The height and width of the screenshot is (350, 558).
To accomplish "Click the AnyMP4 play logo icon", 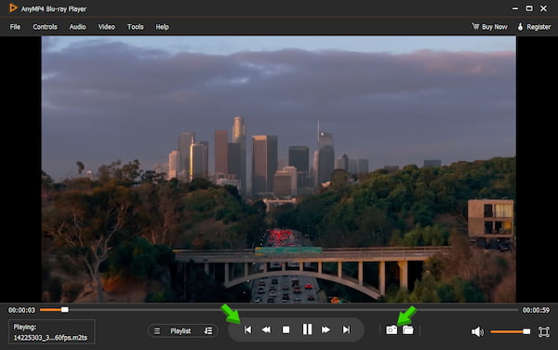I will (13, 7).
